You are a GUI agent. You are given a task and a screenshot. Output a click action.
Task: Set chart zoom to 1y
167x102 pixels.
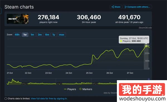pos(54,35)
